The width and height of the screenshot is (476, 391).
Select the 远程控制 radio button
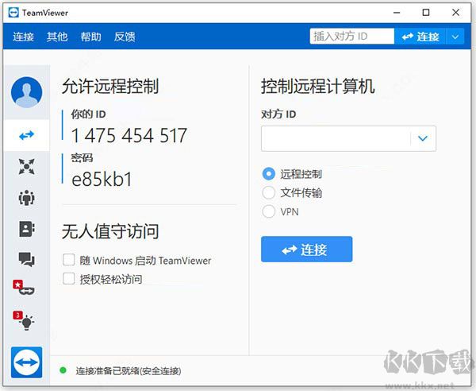269,174
